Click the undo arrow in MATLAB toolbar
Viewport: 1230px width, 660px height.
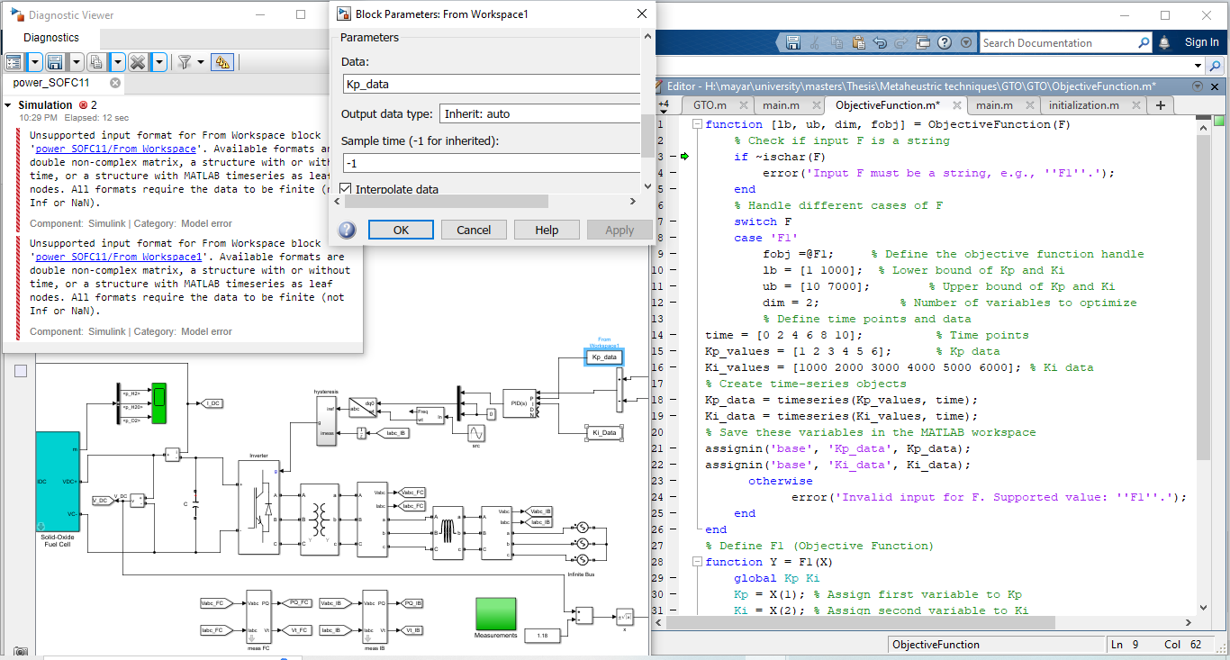click(880, 42)
